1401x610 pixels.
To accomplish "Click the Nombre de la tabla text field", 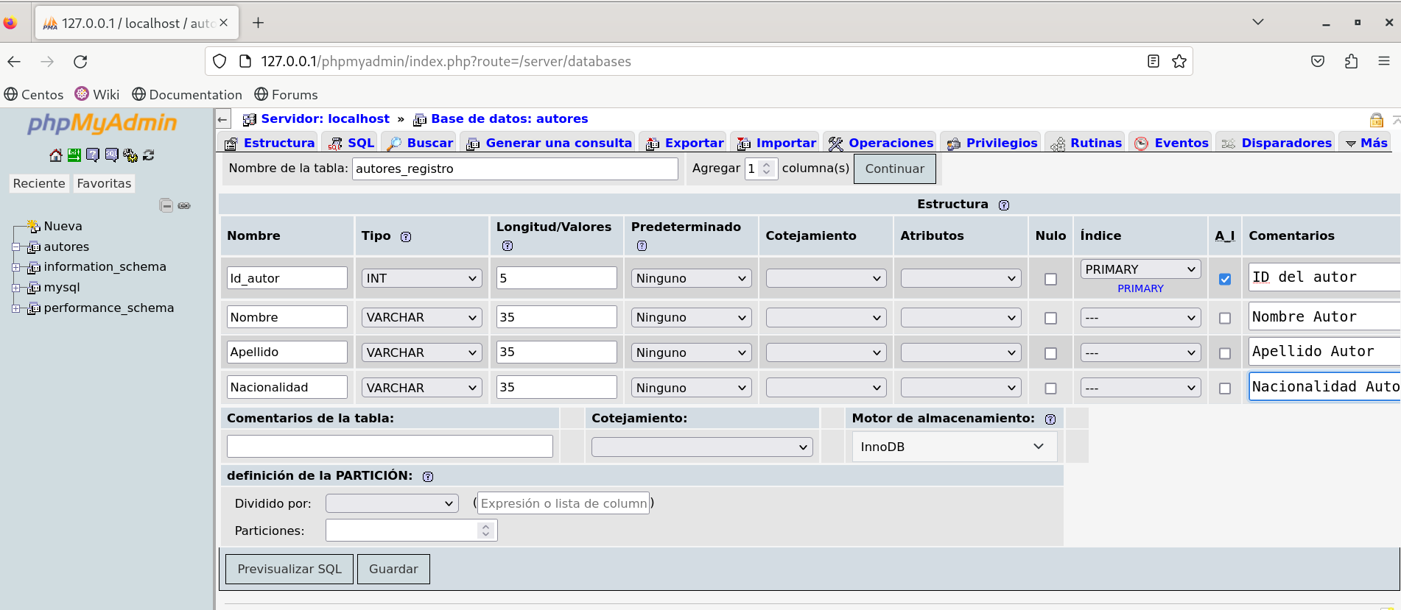I will [x=514, y=169].
